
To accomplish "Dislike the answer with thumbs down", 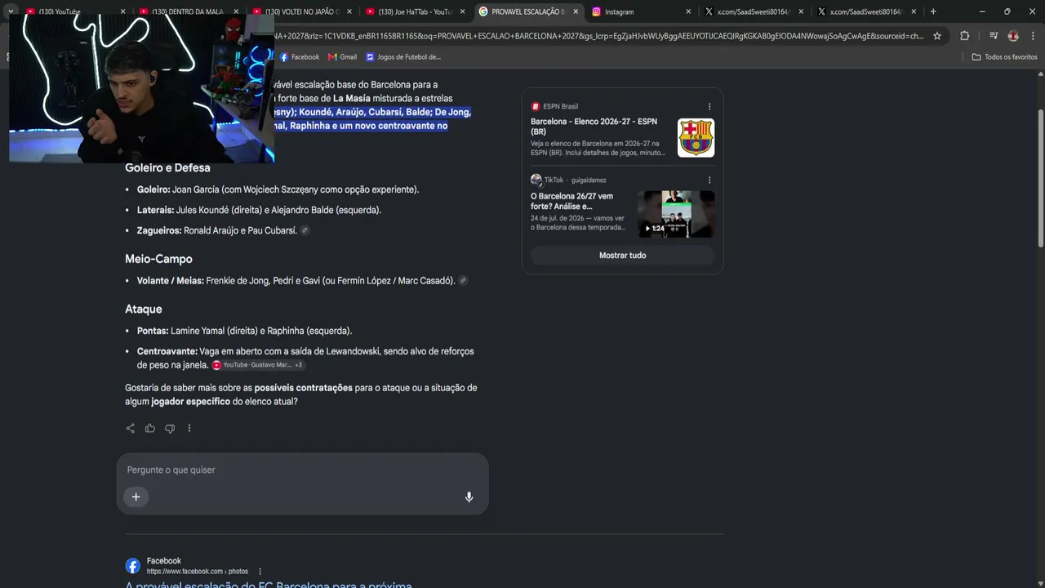I will (x=170, y=428).
